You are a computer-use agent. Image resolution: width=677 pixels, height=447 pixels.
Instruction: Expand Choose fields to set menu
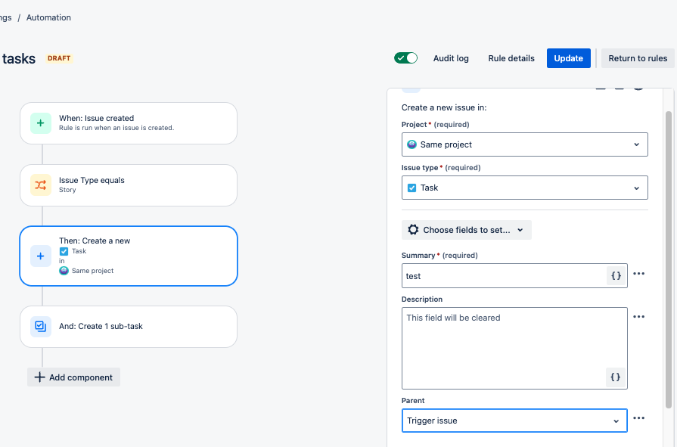[466, 230]
